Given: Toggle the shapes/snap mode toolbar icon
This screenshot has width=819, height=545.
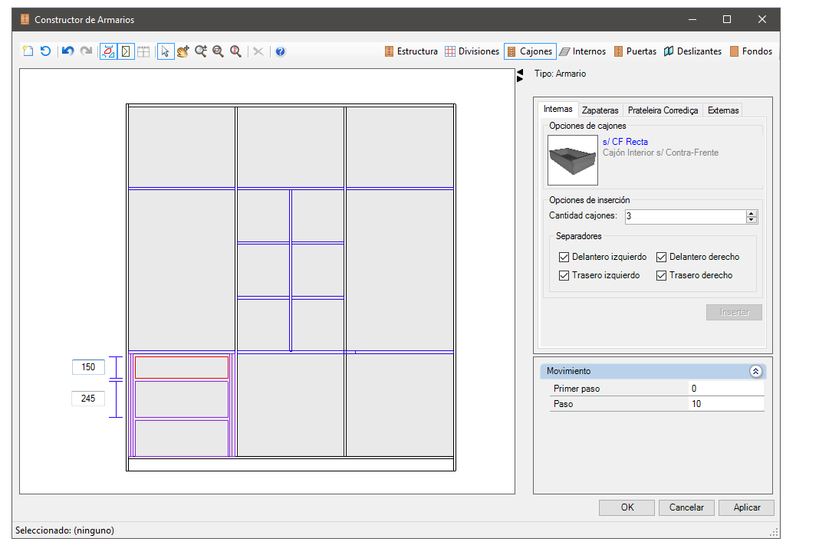Looking at the screenshot, I should (109, 51).
